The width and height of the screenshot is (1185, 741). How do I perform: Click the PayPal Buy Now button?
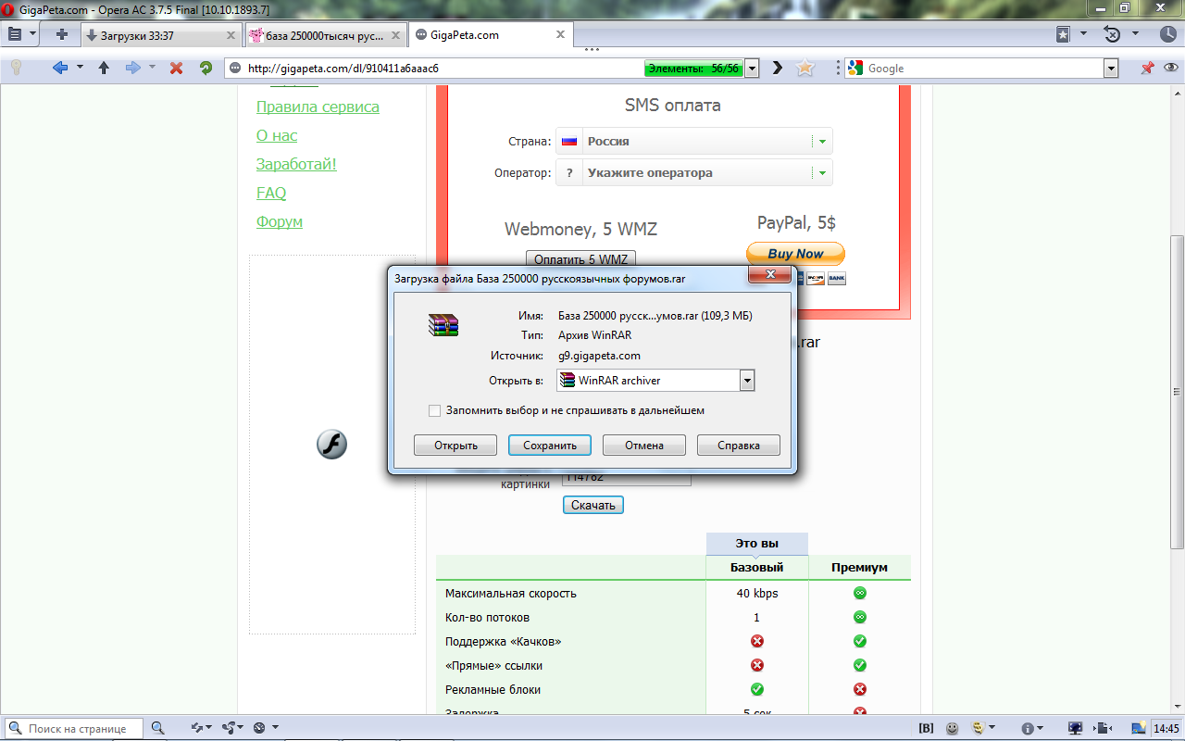[796, 254]
